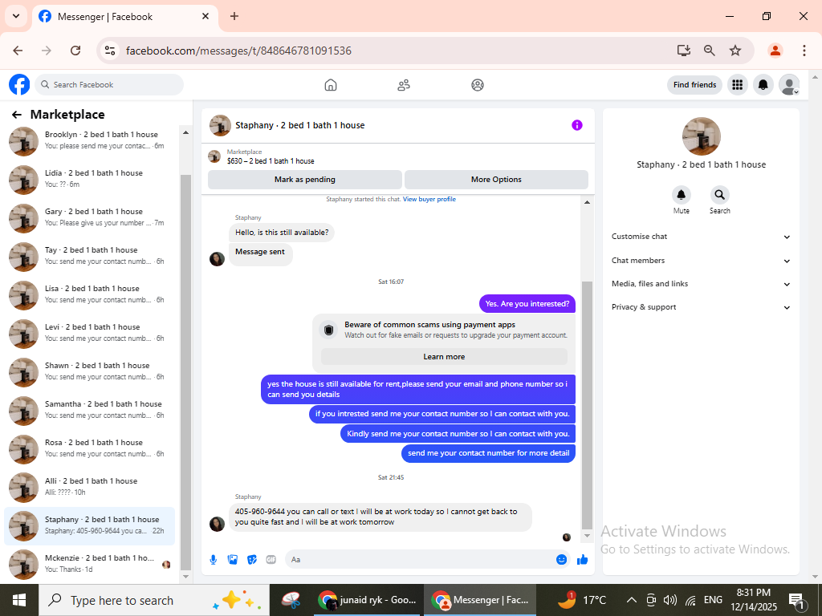Switch to junaid ryk Google Chrome window
The height and width of the screenshot is (616, 822).
pos(368,600)
